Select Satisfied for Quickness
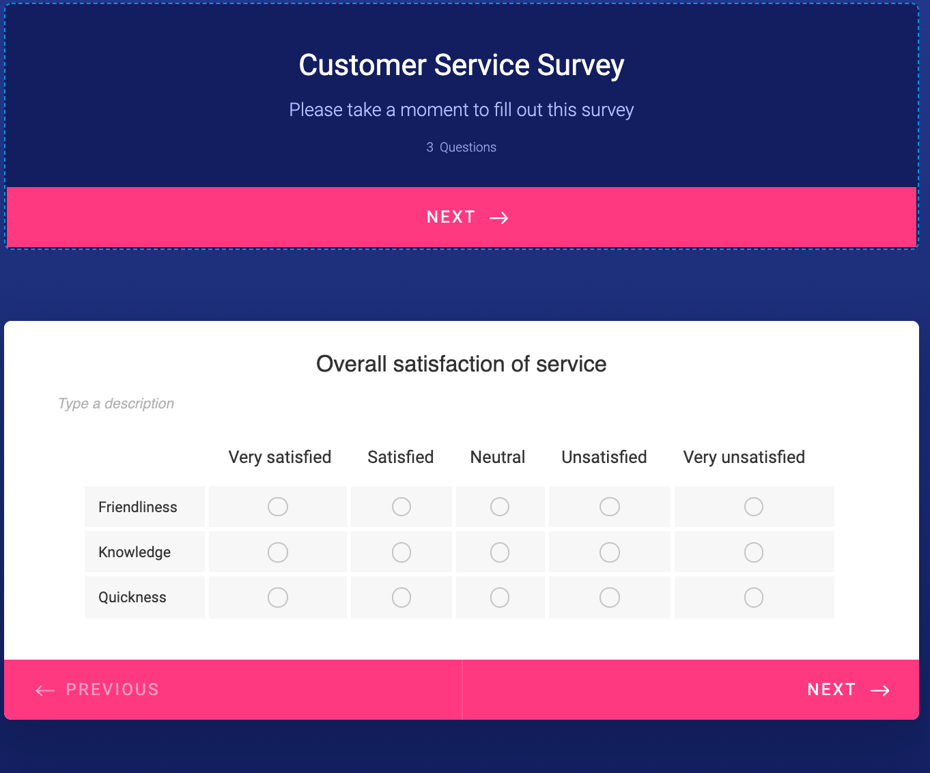This screenshot has height=773, width=930. pyautogui.click(x=401, y=598)
